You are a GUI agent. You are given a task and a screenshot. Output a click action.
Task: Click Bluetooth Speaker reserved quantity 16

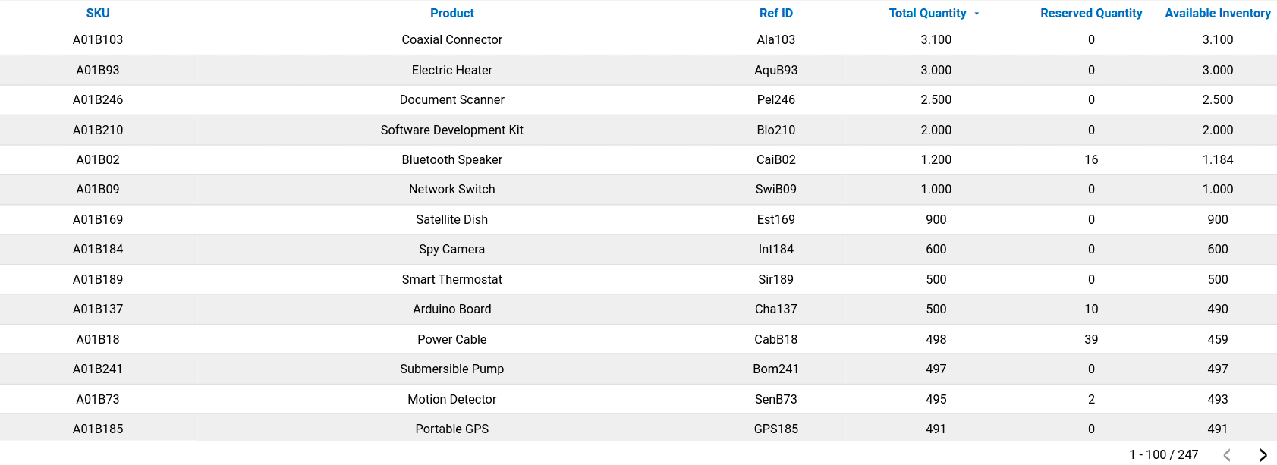1091,159
